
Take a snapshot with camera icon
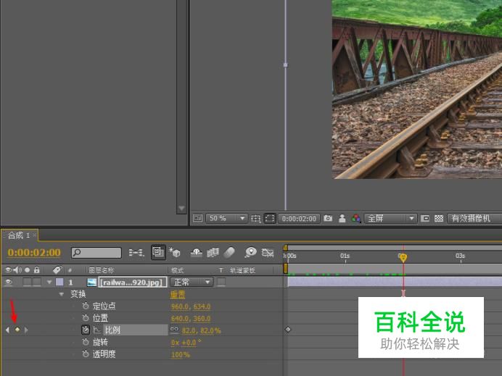coord(328,218)
